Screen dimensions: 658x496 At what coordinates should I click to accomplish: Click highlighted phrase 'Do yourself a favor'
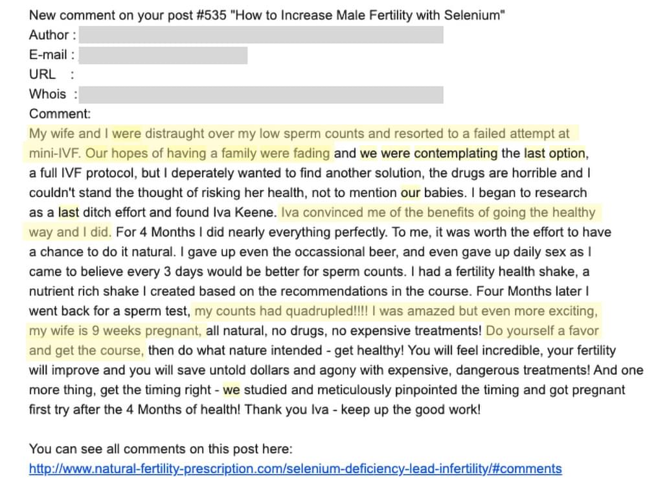click(x=542, y=331)
